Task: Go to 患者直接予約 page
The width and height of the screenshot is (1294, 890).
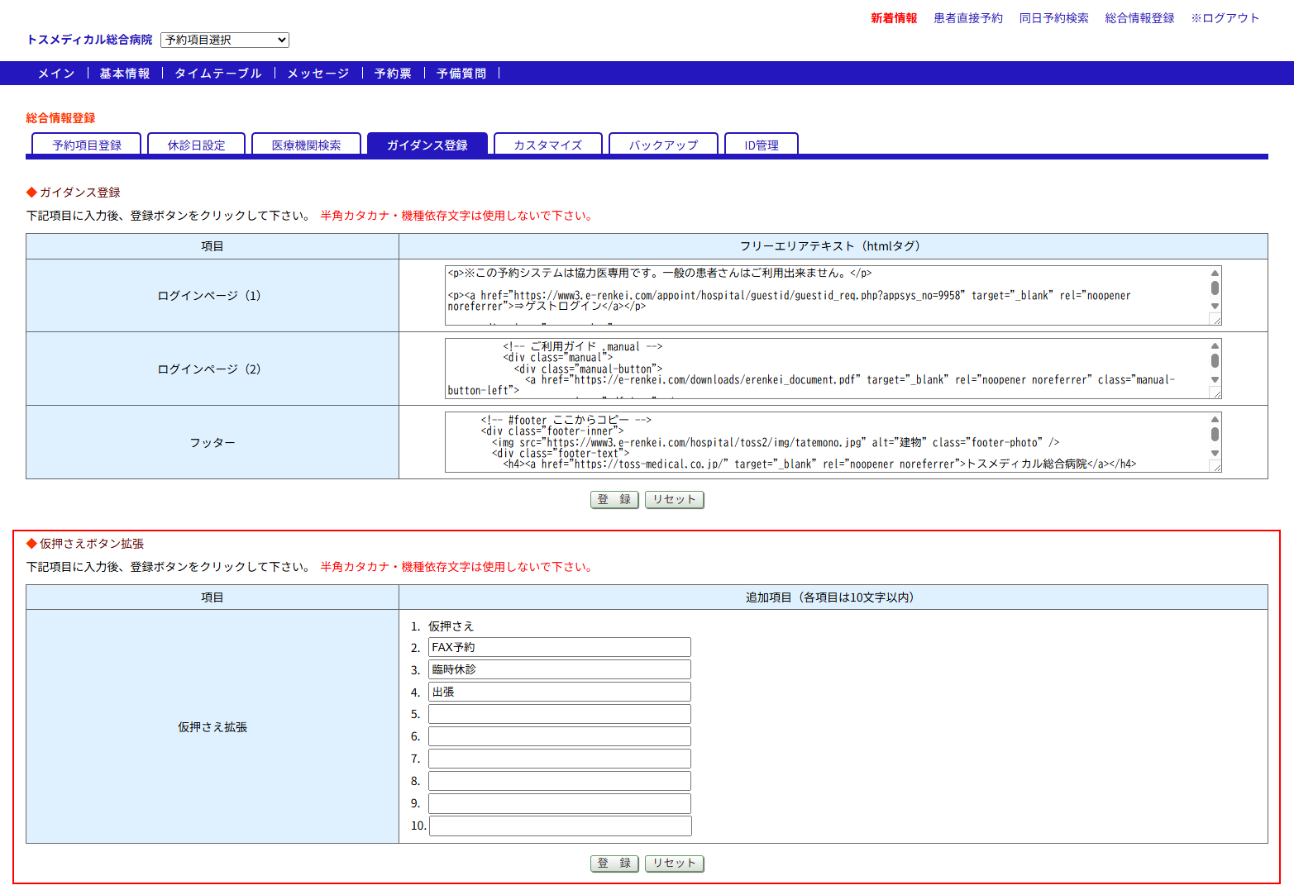Action: coord(968,18)
